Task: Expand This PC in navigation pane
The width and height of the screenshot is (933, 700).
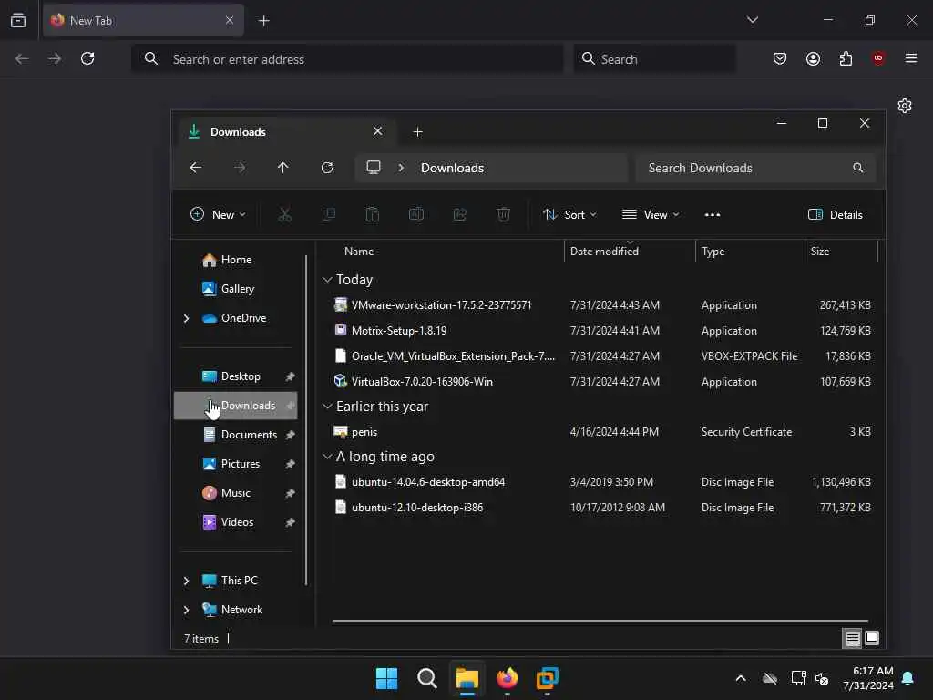Action: click(186, 581)
